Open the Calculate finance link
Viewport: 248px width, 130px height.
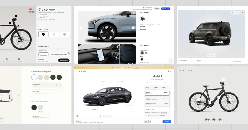(x=237, y=61)
